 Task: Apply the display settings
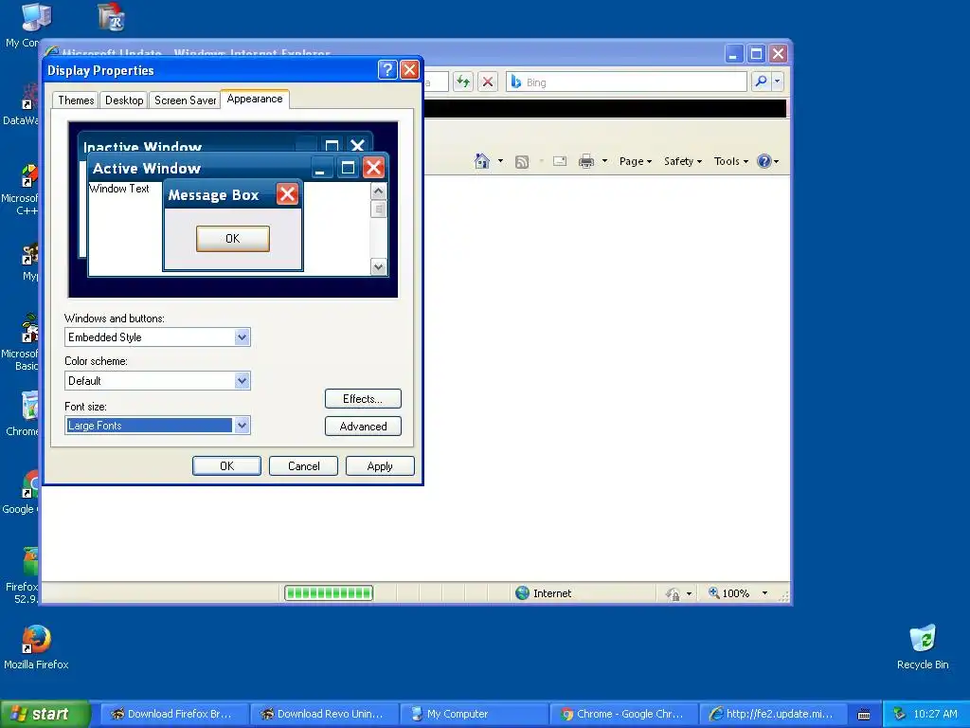tap(380, 466)
